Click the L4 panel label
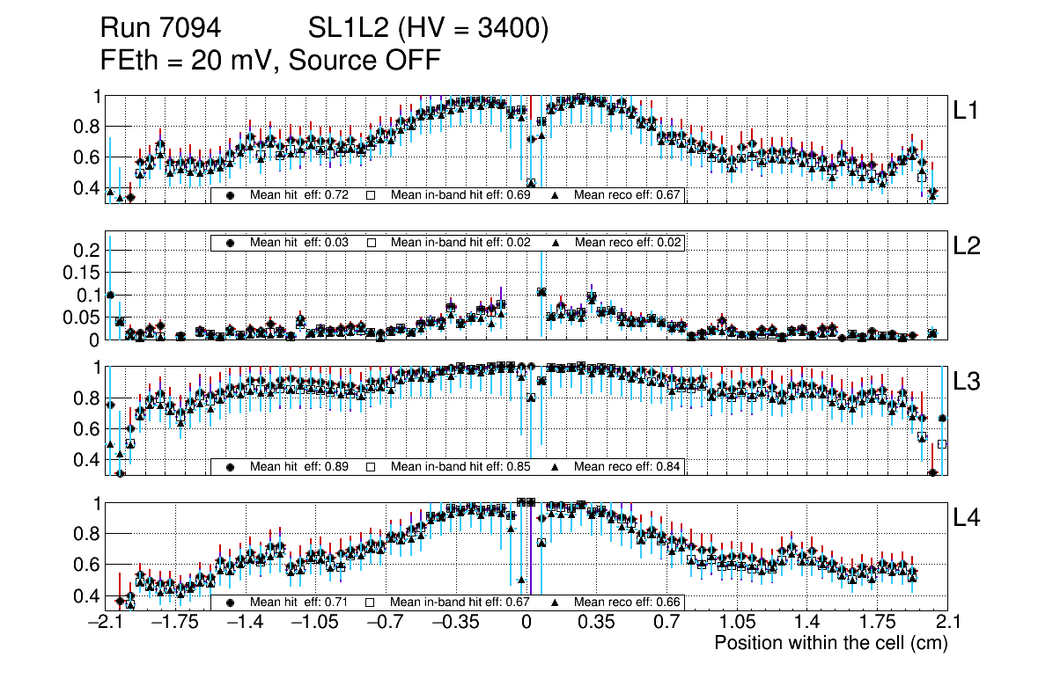The image size is (1053, 679). click(x=967, y=519)
